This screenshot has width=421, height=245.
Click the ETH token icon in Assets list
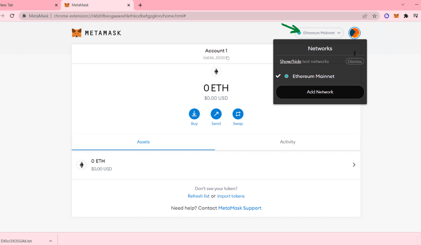(x=81, y=165)
